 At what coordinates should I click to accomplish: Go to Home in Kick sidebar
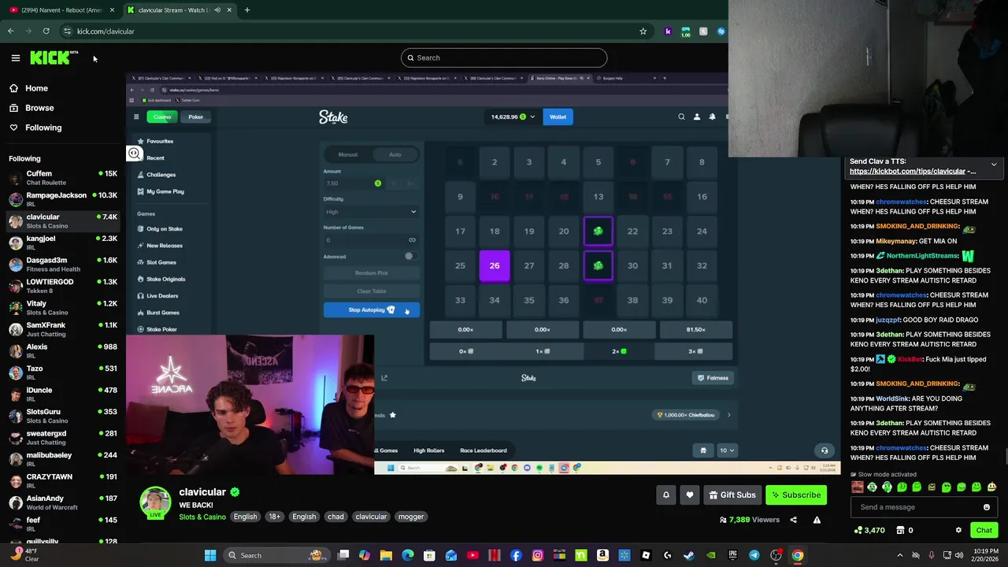[x=36, y=88]
